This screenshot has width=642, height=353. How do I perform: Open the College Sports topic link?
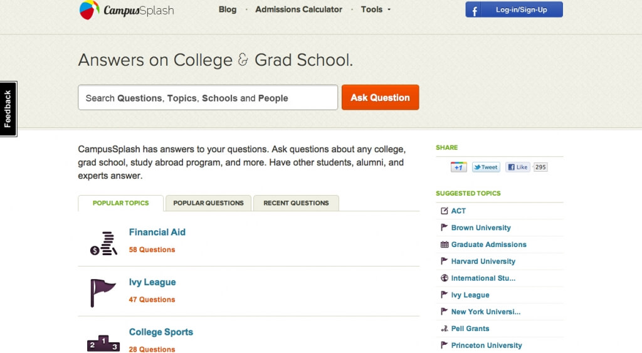(x=161, y=332)
